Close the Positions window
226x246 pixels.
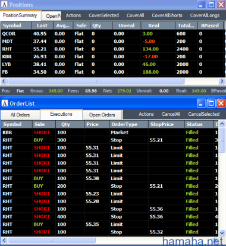click(221, 4)
